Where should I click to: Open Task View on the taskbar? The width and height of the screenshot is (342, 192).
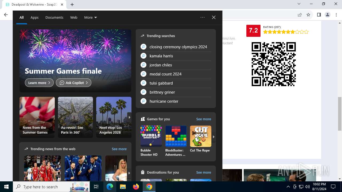[x=96, y=187]
